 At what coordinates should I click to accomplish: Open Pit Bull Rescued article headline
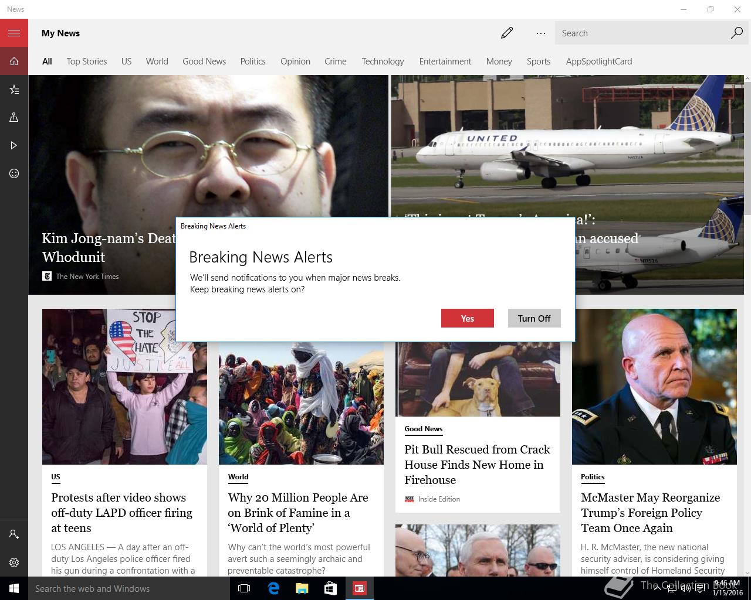tap(477, 465)
